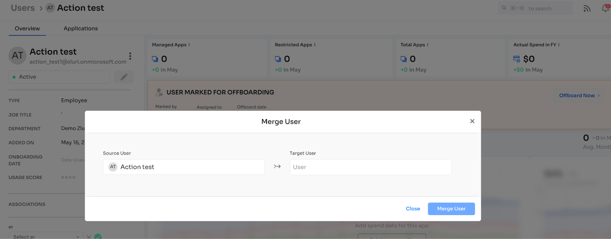
Task: Close the Merge User dialog with X
Action: point(472,121)
